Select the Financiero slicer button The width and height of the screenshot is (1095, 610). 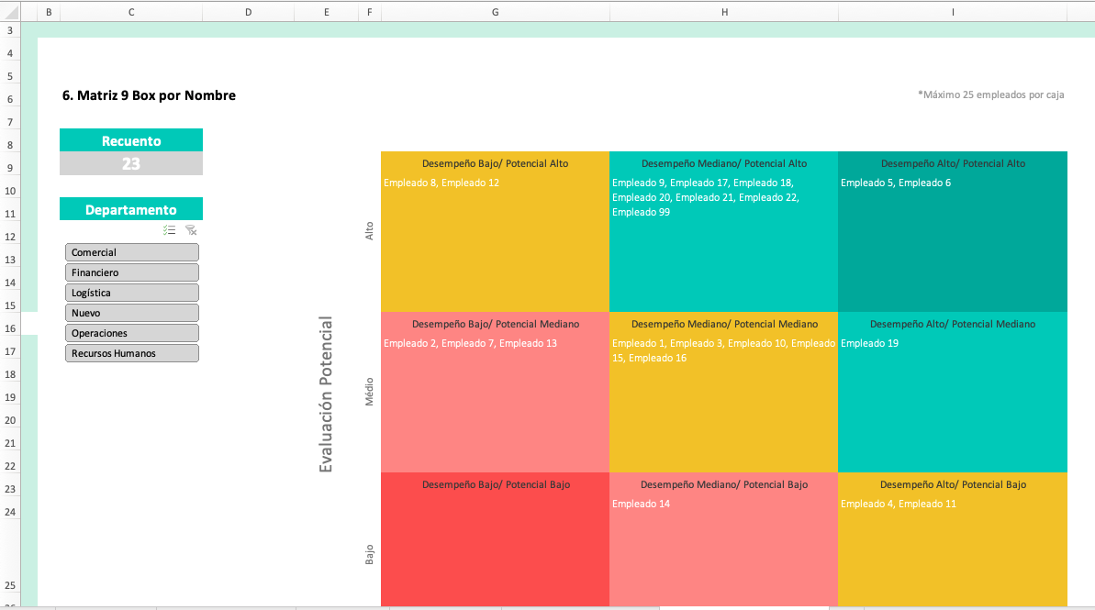click(x=131, y=272)
